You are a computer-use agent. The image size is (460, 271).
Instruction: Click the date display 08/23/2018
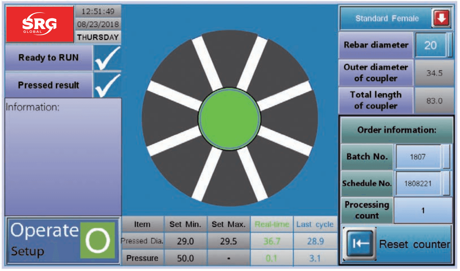coord(98,24)
